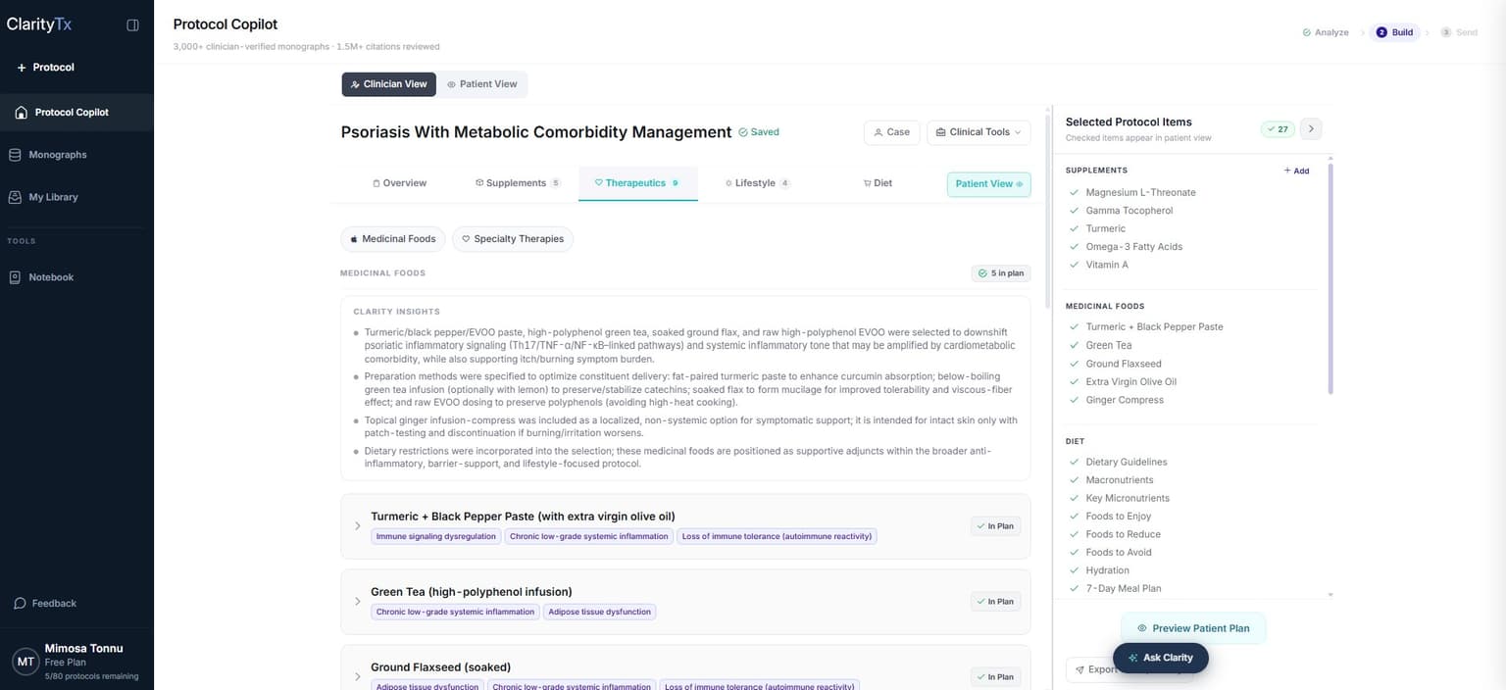This screenshot has width=1506, height=690.
Task: Select the Therapeutics tab
Action: [637, 183]
